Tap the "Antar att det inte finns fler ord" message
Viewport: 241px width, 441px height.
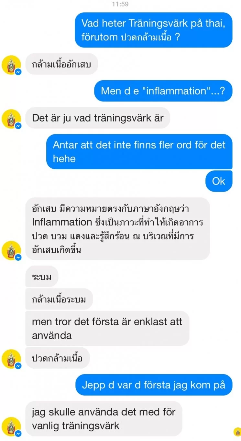139,152
